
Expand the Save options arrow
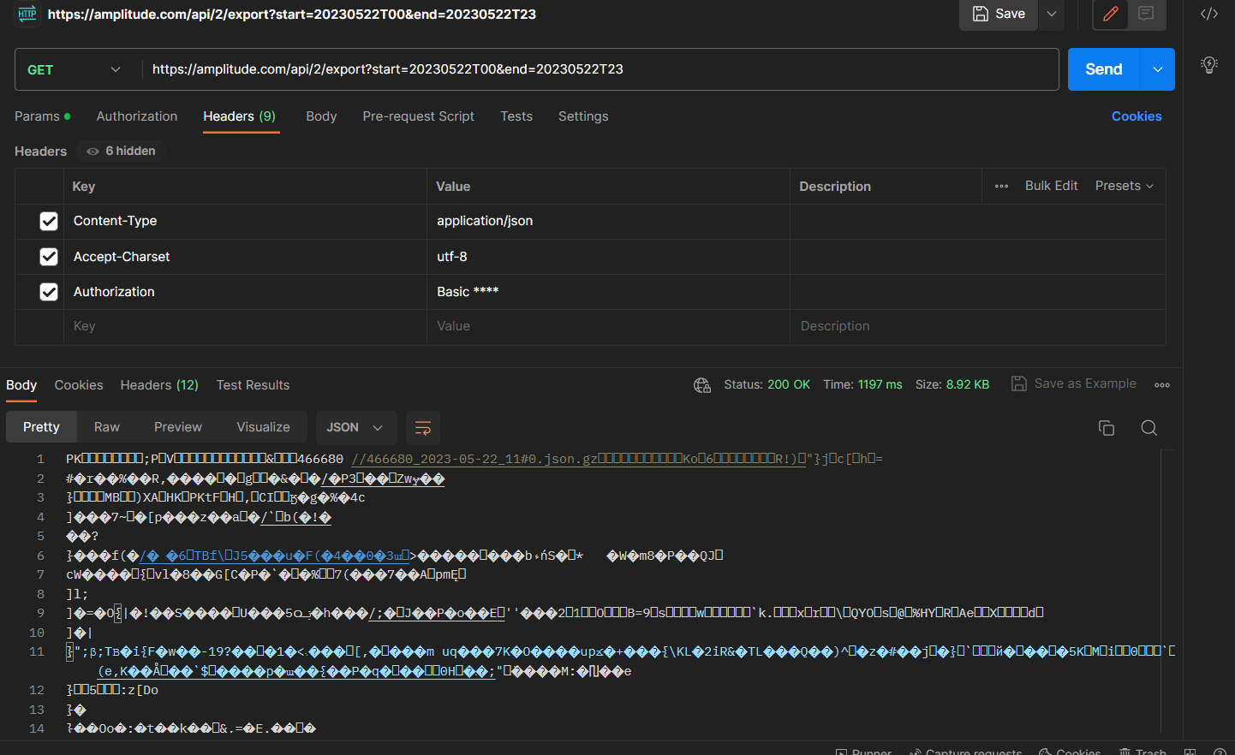(1052, 14)
